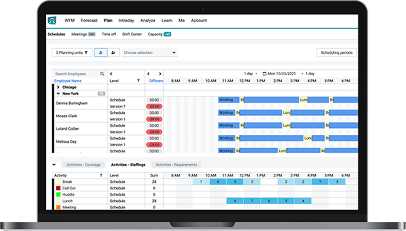
Task: Collapse the New York group
Action: (x=58, y=93)
